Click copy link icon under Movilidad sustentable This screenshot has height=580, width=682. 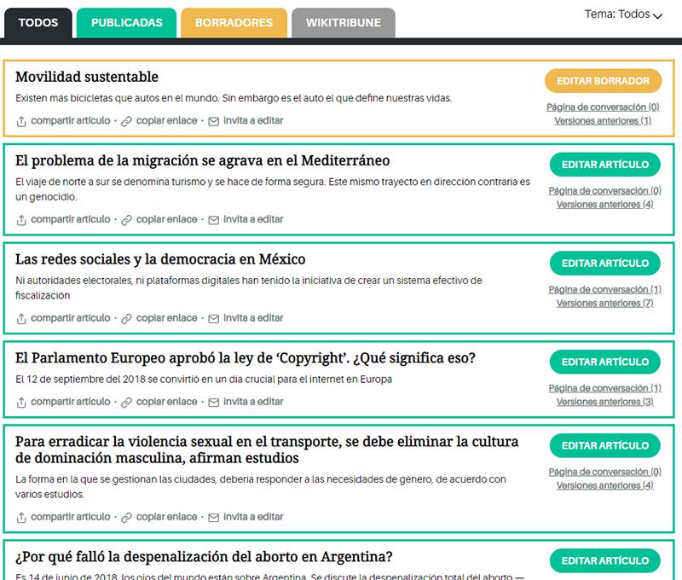127,121
